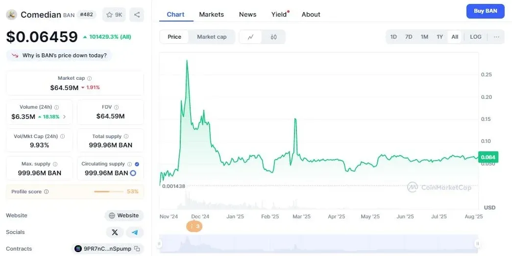Add Comedian to watchlist via star icon
This screenshot has width=512, height=256.
click(x=114, y=15)
